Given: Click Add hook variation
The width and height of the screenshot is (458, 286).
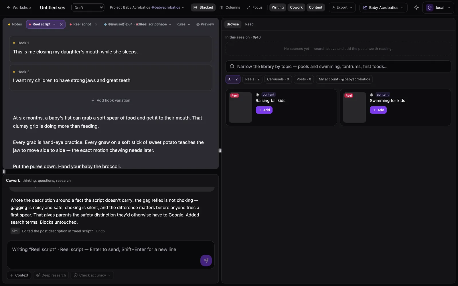Looking at the screenshot, I should tap(110, 100).
